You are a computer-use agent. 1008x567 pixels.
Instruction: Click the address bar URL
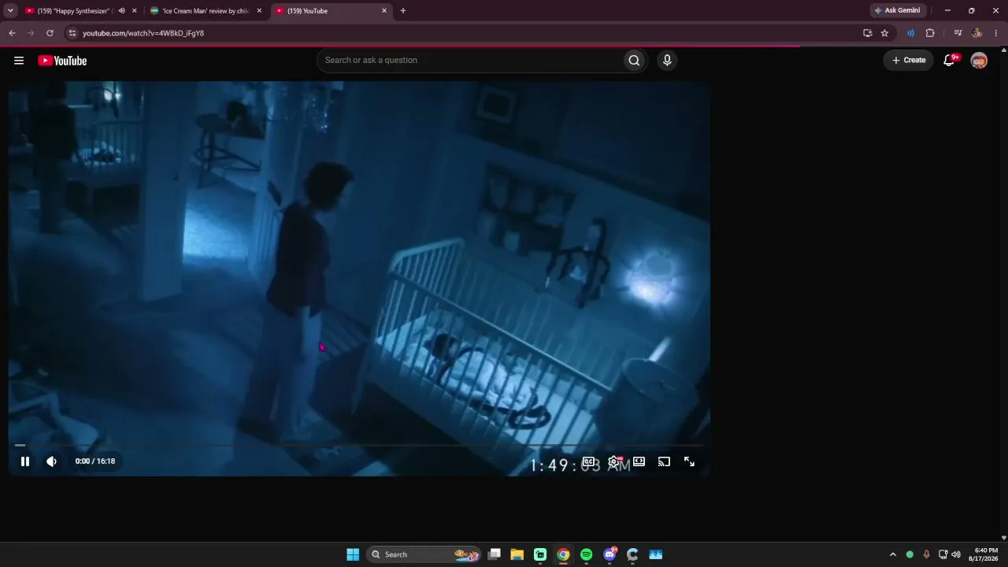point(143,33)
